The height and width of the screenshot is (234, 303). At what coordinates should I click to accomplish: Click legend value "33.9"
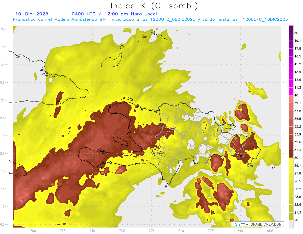(x=298, y=135)
